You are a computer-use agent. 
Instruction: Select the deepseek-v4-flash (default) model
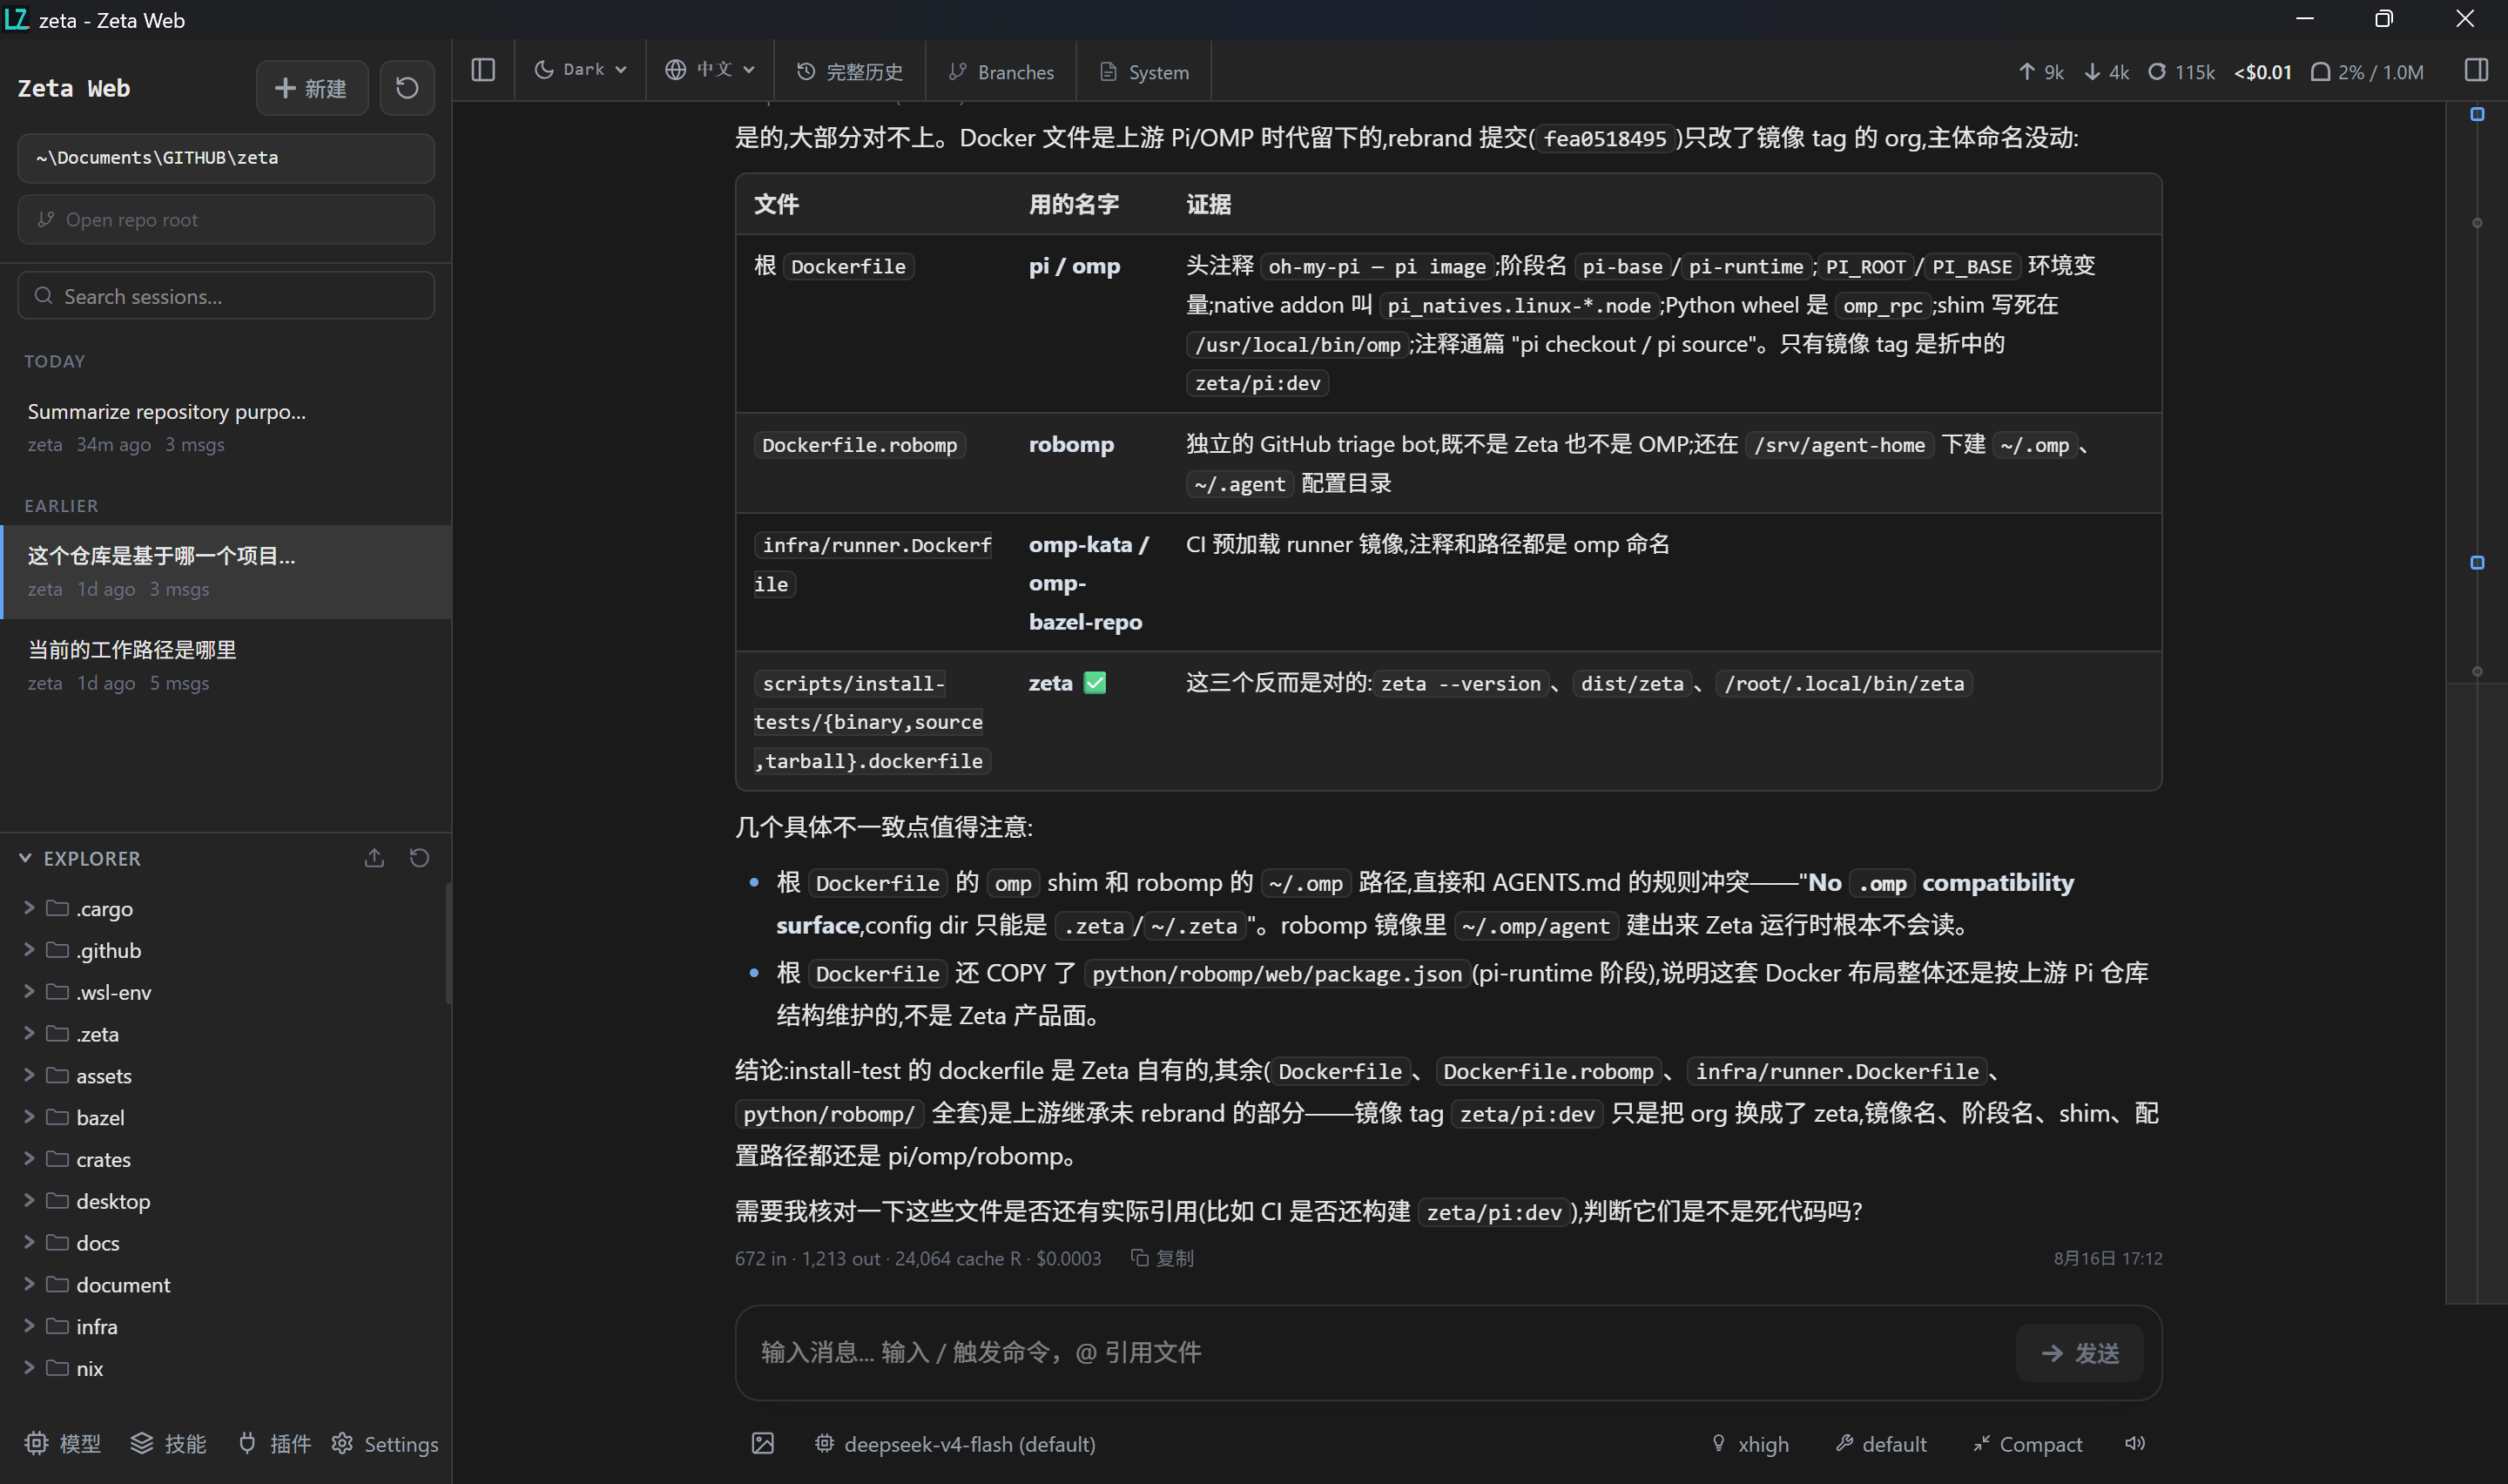click(954, 1443)
